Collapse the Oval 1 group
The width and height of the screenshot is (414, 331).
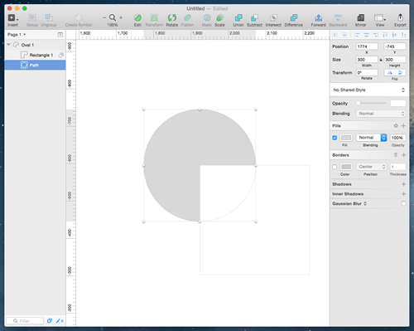(8, 45)
